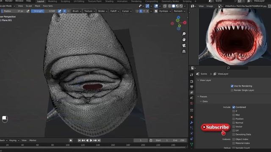Click the timeline frame timer clock icon

(x=151, y=141)
